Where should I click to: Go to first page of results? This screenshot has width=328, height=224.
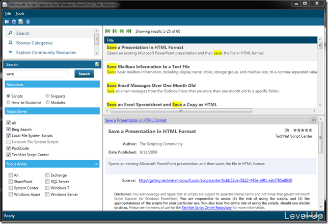tap(108, 31)
